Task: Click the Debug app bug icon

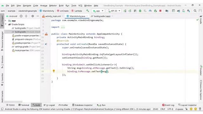Action: [140, 11]
